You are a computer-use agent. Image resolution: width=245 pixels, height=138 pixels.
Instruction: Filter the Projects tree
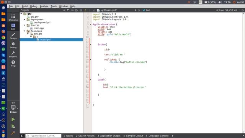(x=68, y=10)
